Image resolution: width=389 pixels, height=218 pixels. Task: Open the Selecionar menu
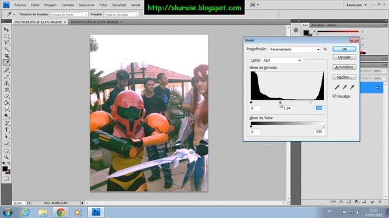(86, 5)
